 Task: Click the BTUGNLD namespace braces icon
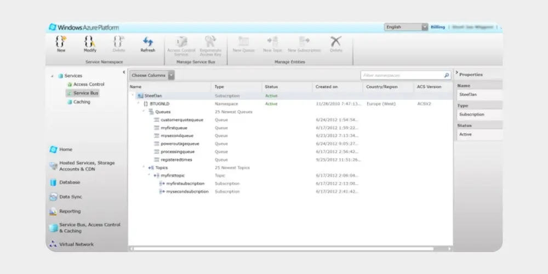[146, 104]
